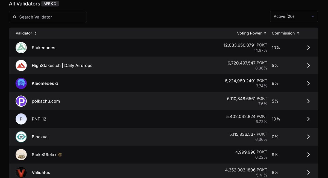Open Stake&Relax row chevron

pyautogui.click(x=308, y=154)
